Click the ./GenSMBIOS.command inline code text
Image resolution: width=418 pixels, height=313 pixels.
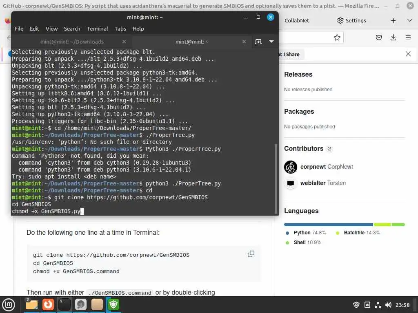(120, 293)
